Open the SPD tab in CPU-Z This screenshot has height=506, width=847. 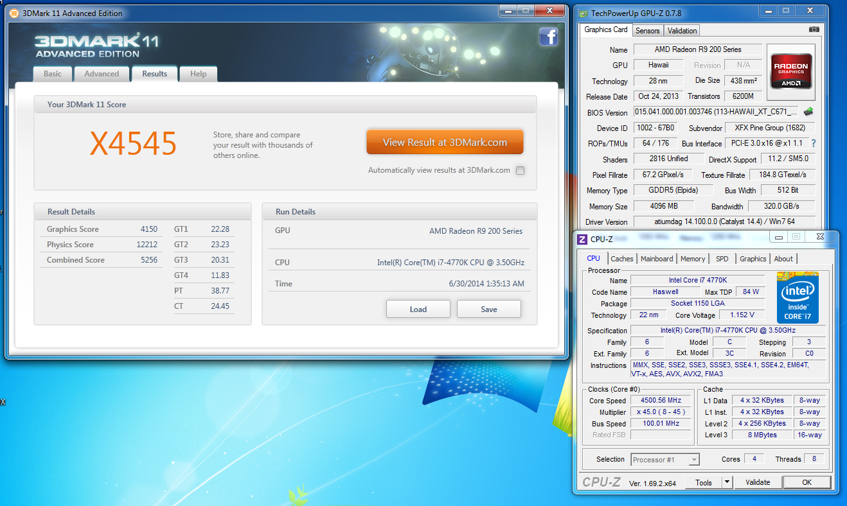point(722,259)
